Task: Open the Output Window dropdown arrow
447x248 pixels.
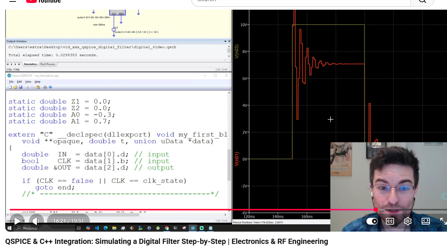Action: point(225,41)
